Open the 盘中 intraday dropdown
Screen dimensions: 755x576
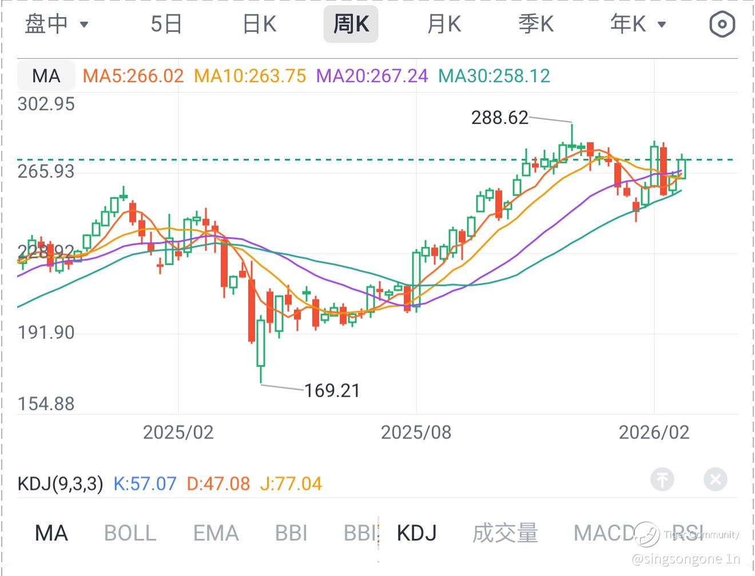click(57, 24)
